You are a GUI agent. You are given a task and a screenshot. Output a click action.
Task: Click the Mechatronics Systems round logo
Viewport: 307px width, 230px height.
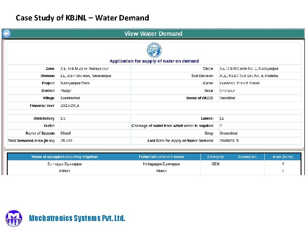click(14, 218)
